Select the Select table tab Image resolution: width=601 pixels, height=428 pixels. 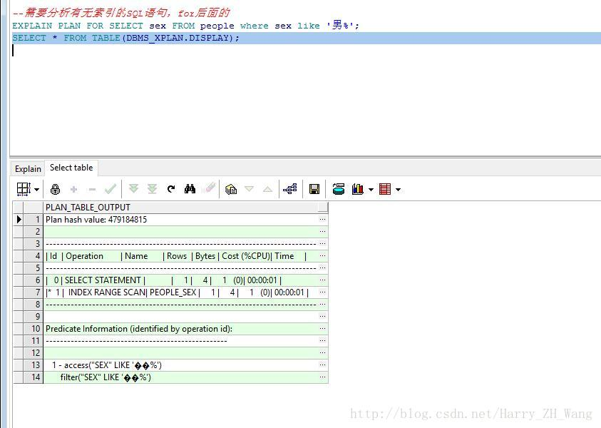click(71, 167)
